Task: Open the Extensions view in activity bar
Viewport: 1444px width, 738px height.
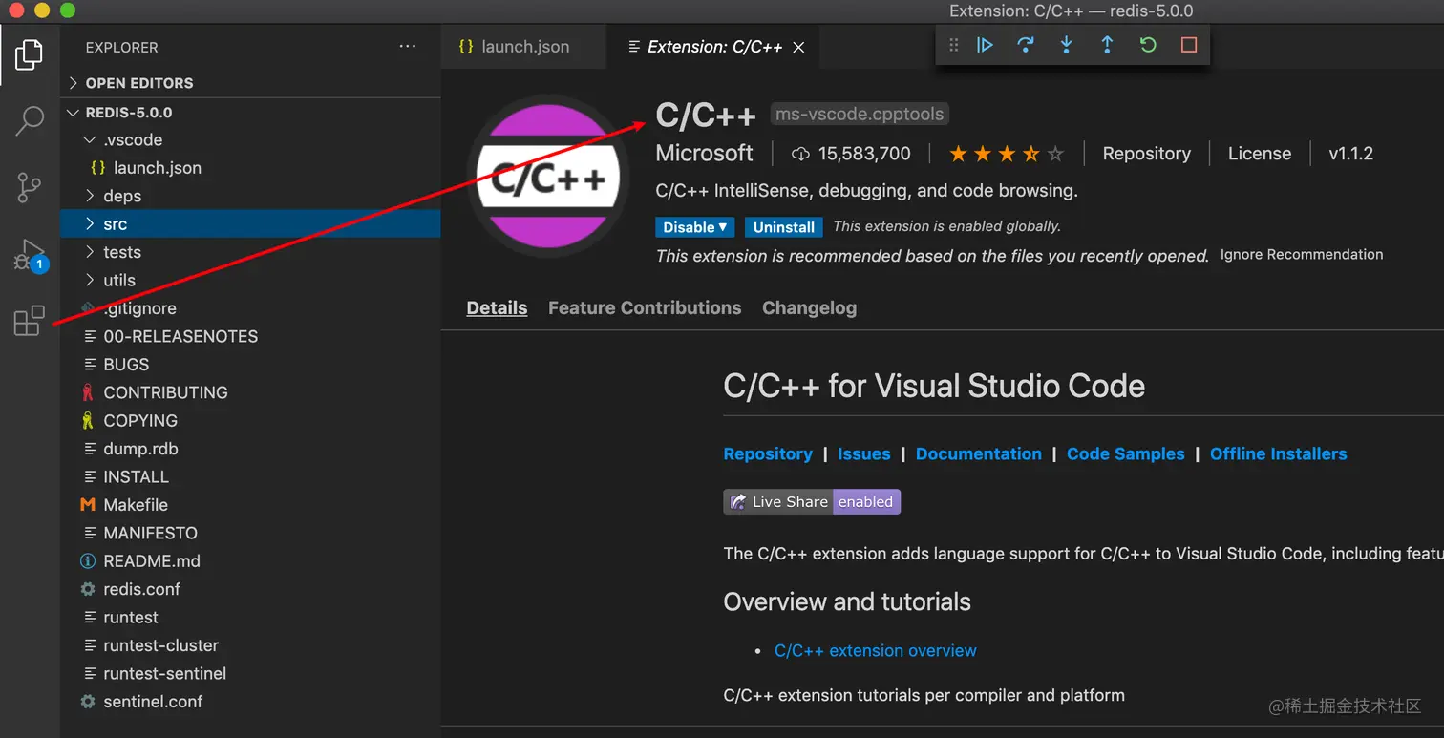Action: coord(29,321)
